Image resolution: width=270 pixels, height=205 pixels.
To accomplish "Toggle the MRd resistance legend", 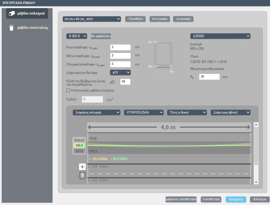I will (x=79, y=151).
